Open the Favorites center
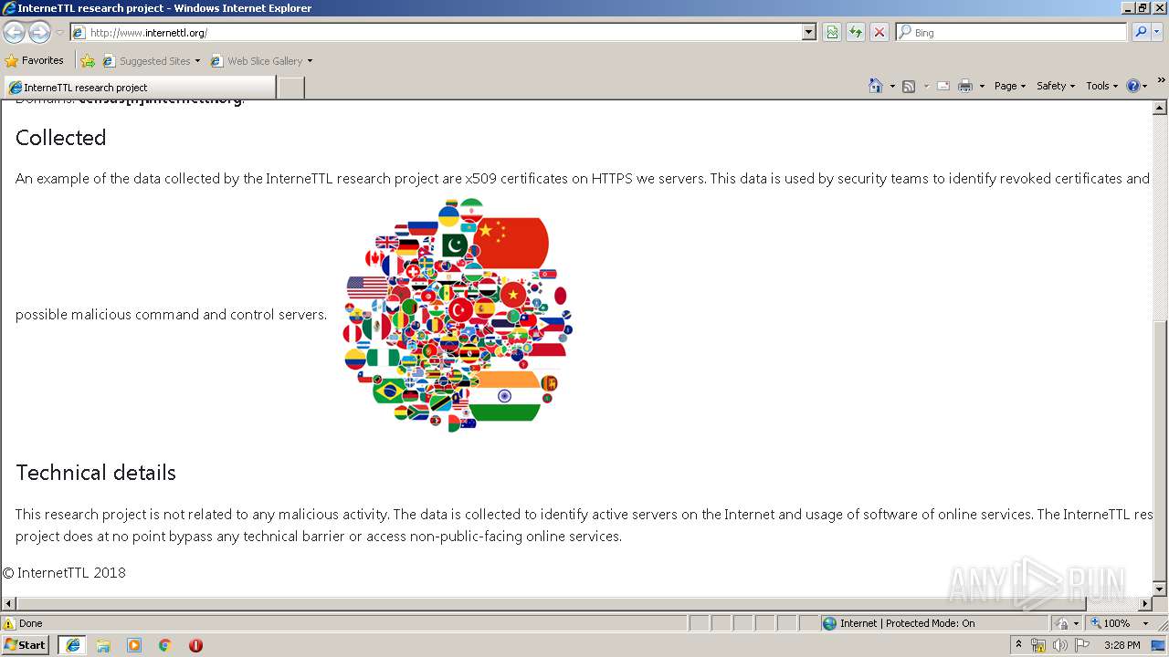Screen dimensions: 1169x657 (x=35, y=60)
